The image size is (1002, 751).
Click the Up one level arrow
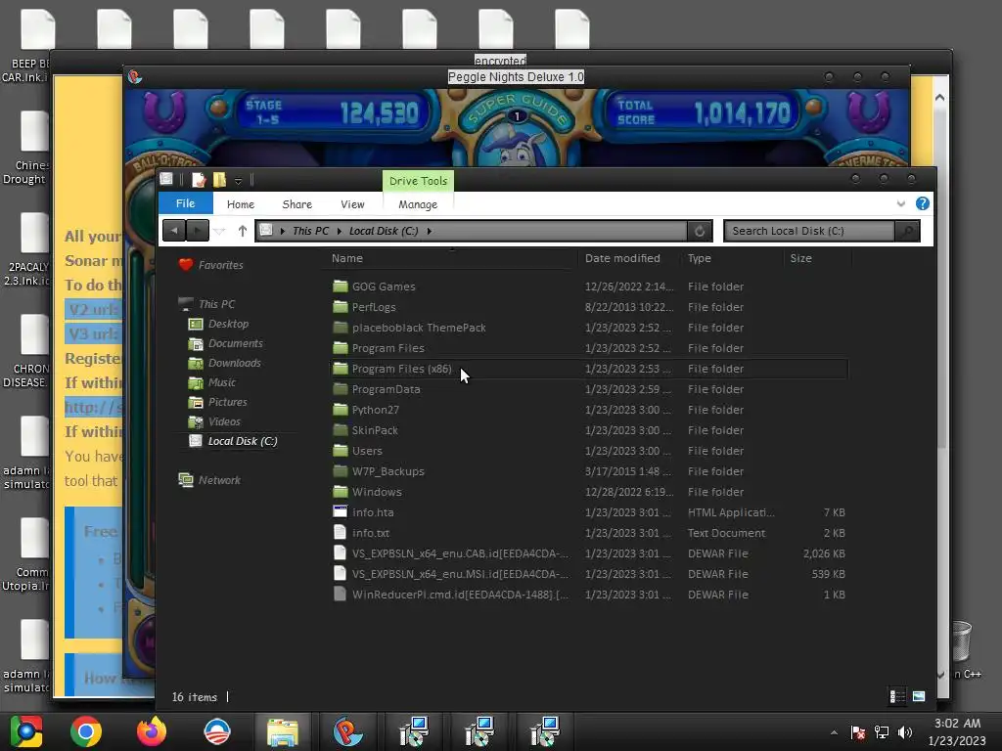coord(243,231)
